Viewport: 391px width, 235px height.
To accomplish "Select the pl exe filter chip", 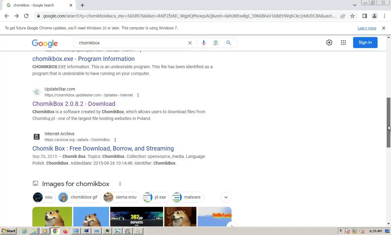I will (x=155, y=197).
